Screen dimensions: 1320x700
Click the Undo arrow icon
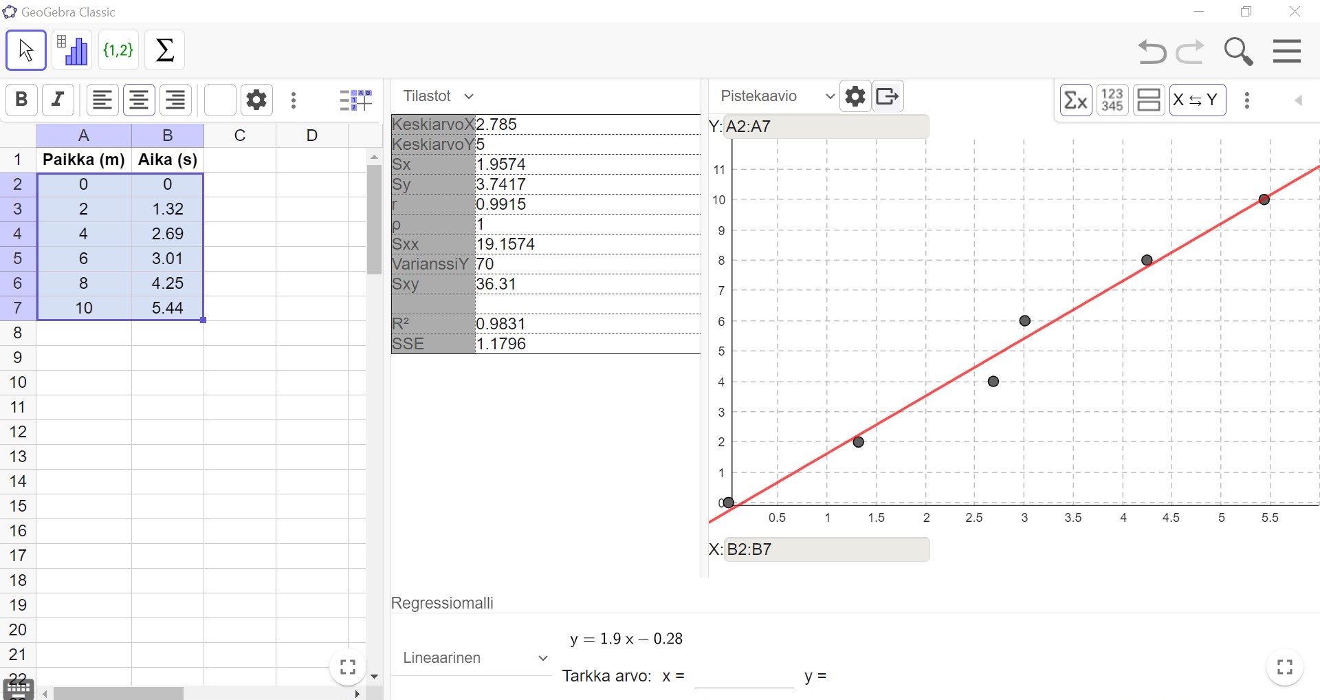(x=1152, y=52)
